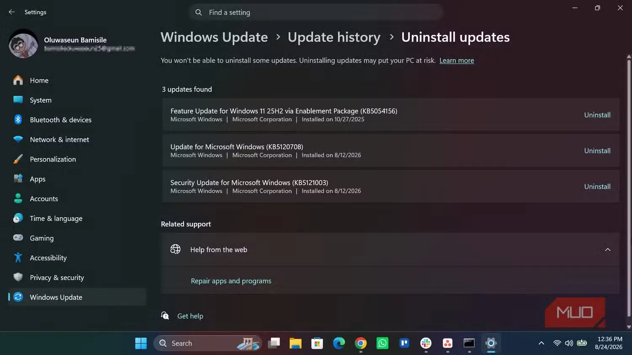Launch Google Chrome from the taskbar
The height and width of the screenshot is (355, 632).
[x=361, y=343]
